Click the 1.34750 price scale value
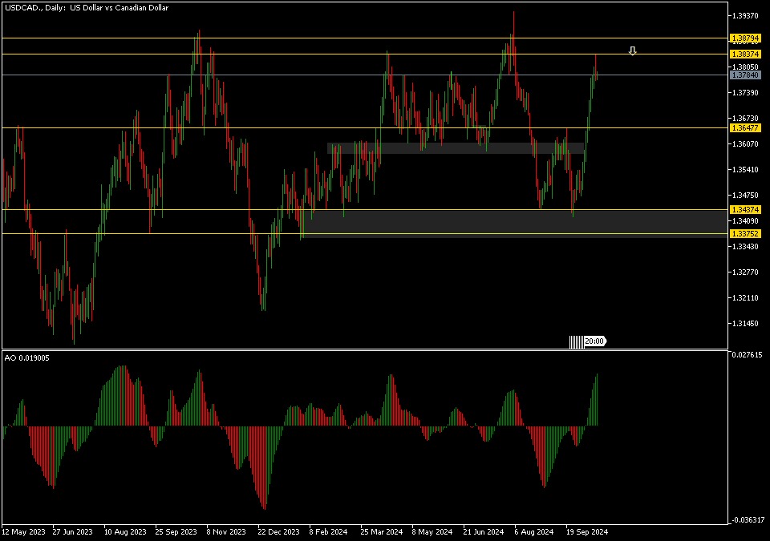 pos(745,196)
